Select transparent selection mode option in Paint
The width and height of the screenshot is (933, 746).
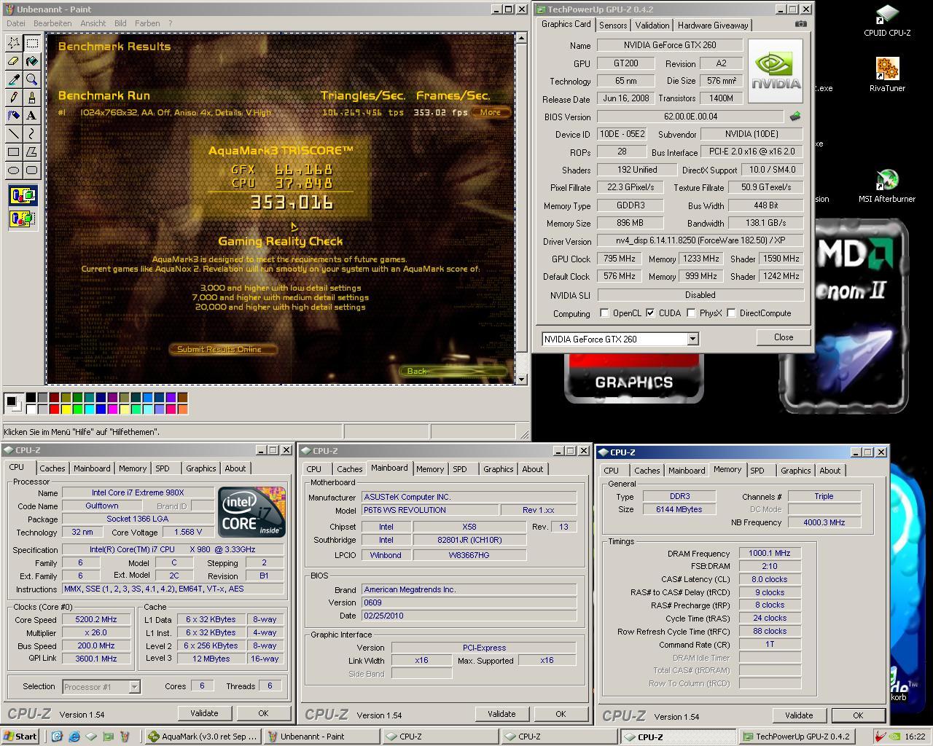coord(23,218)
